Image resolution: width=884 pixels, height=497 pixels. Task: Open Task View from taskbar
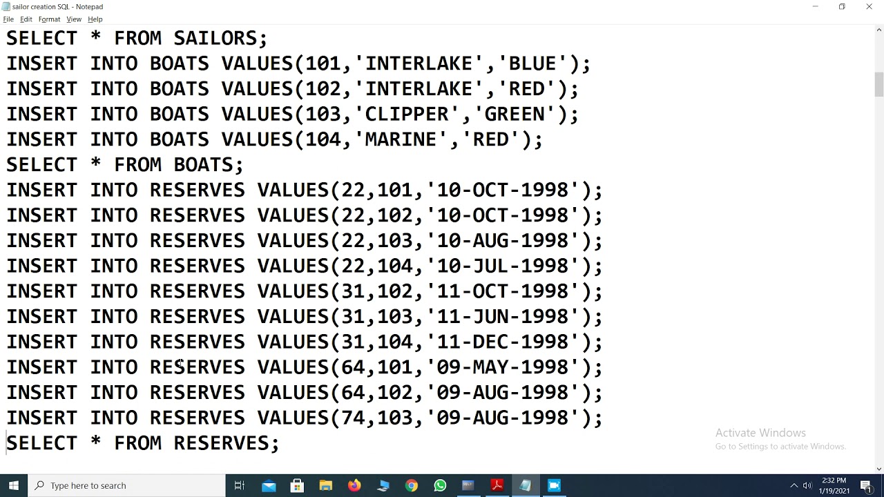pyautogui.click(x=240, y=485)
